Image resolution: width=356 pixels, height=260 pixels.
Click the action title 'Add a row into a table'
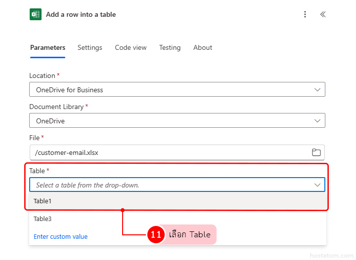click(x=81, y=14)
